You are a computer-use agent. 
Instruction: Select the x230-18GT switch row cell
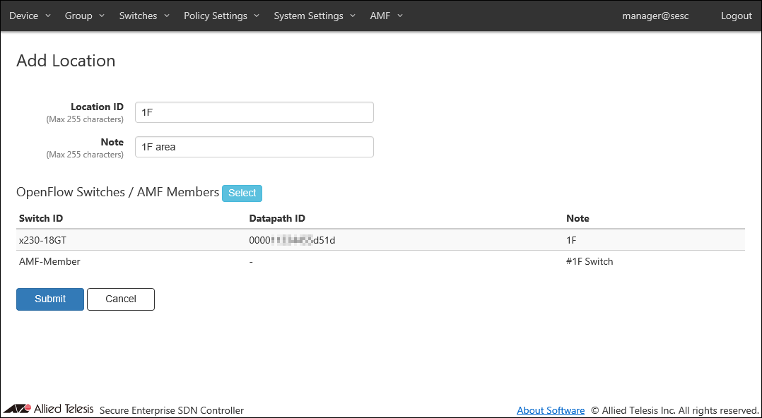pyautogui.click(x=42, y=240)
